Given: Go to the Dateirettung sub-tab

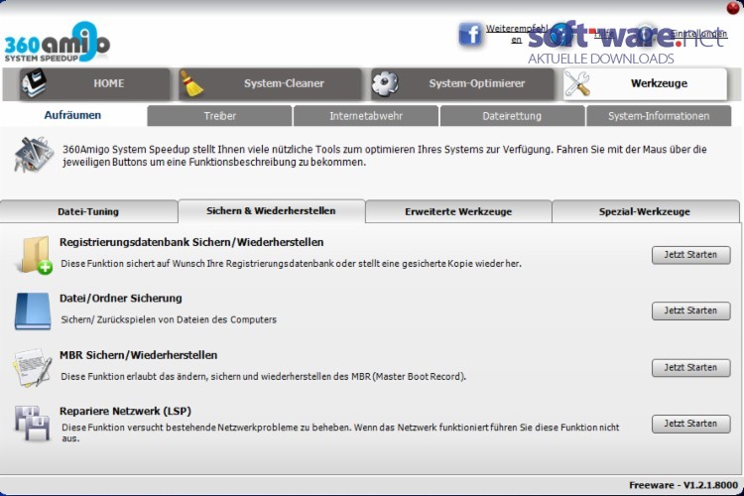Looking at the screenshot, I should pyautogui.click(x=512, y=116).
